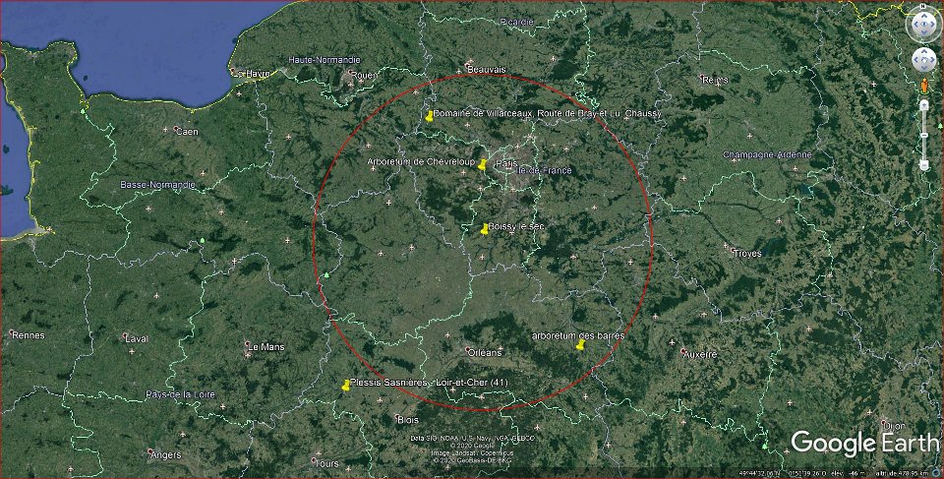944x479 pixels.
Task: Click the Caen city label
Action: click(186, 131)
